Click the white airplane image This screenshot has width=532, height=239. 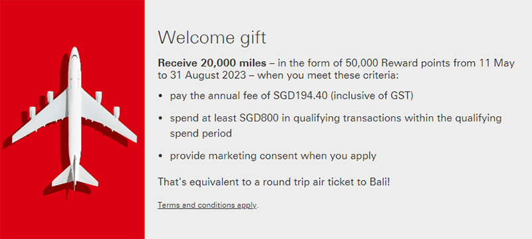(x=74, y=118)
